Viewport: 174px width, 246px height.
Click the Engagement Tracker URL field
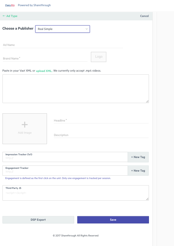tap(65, 171)
